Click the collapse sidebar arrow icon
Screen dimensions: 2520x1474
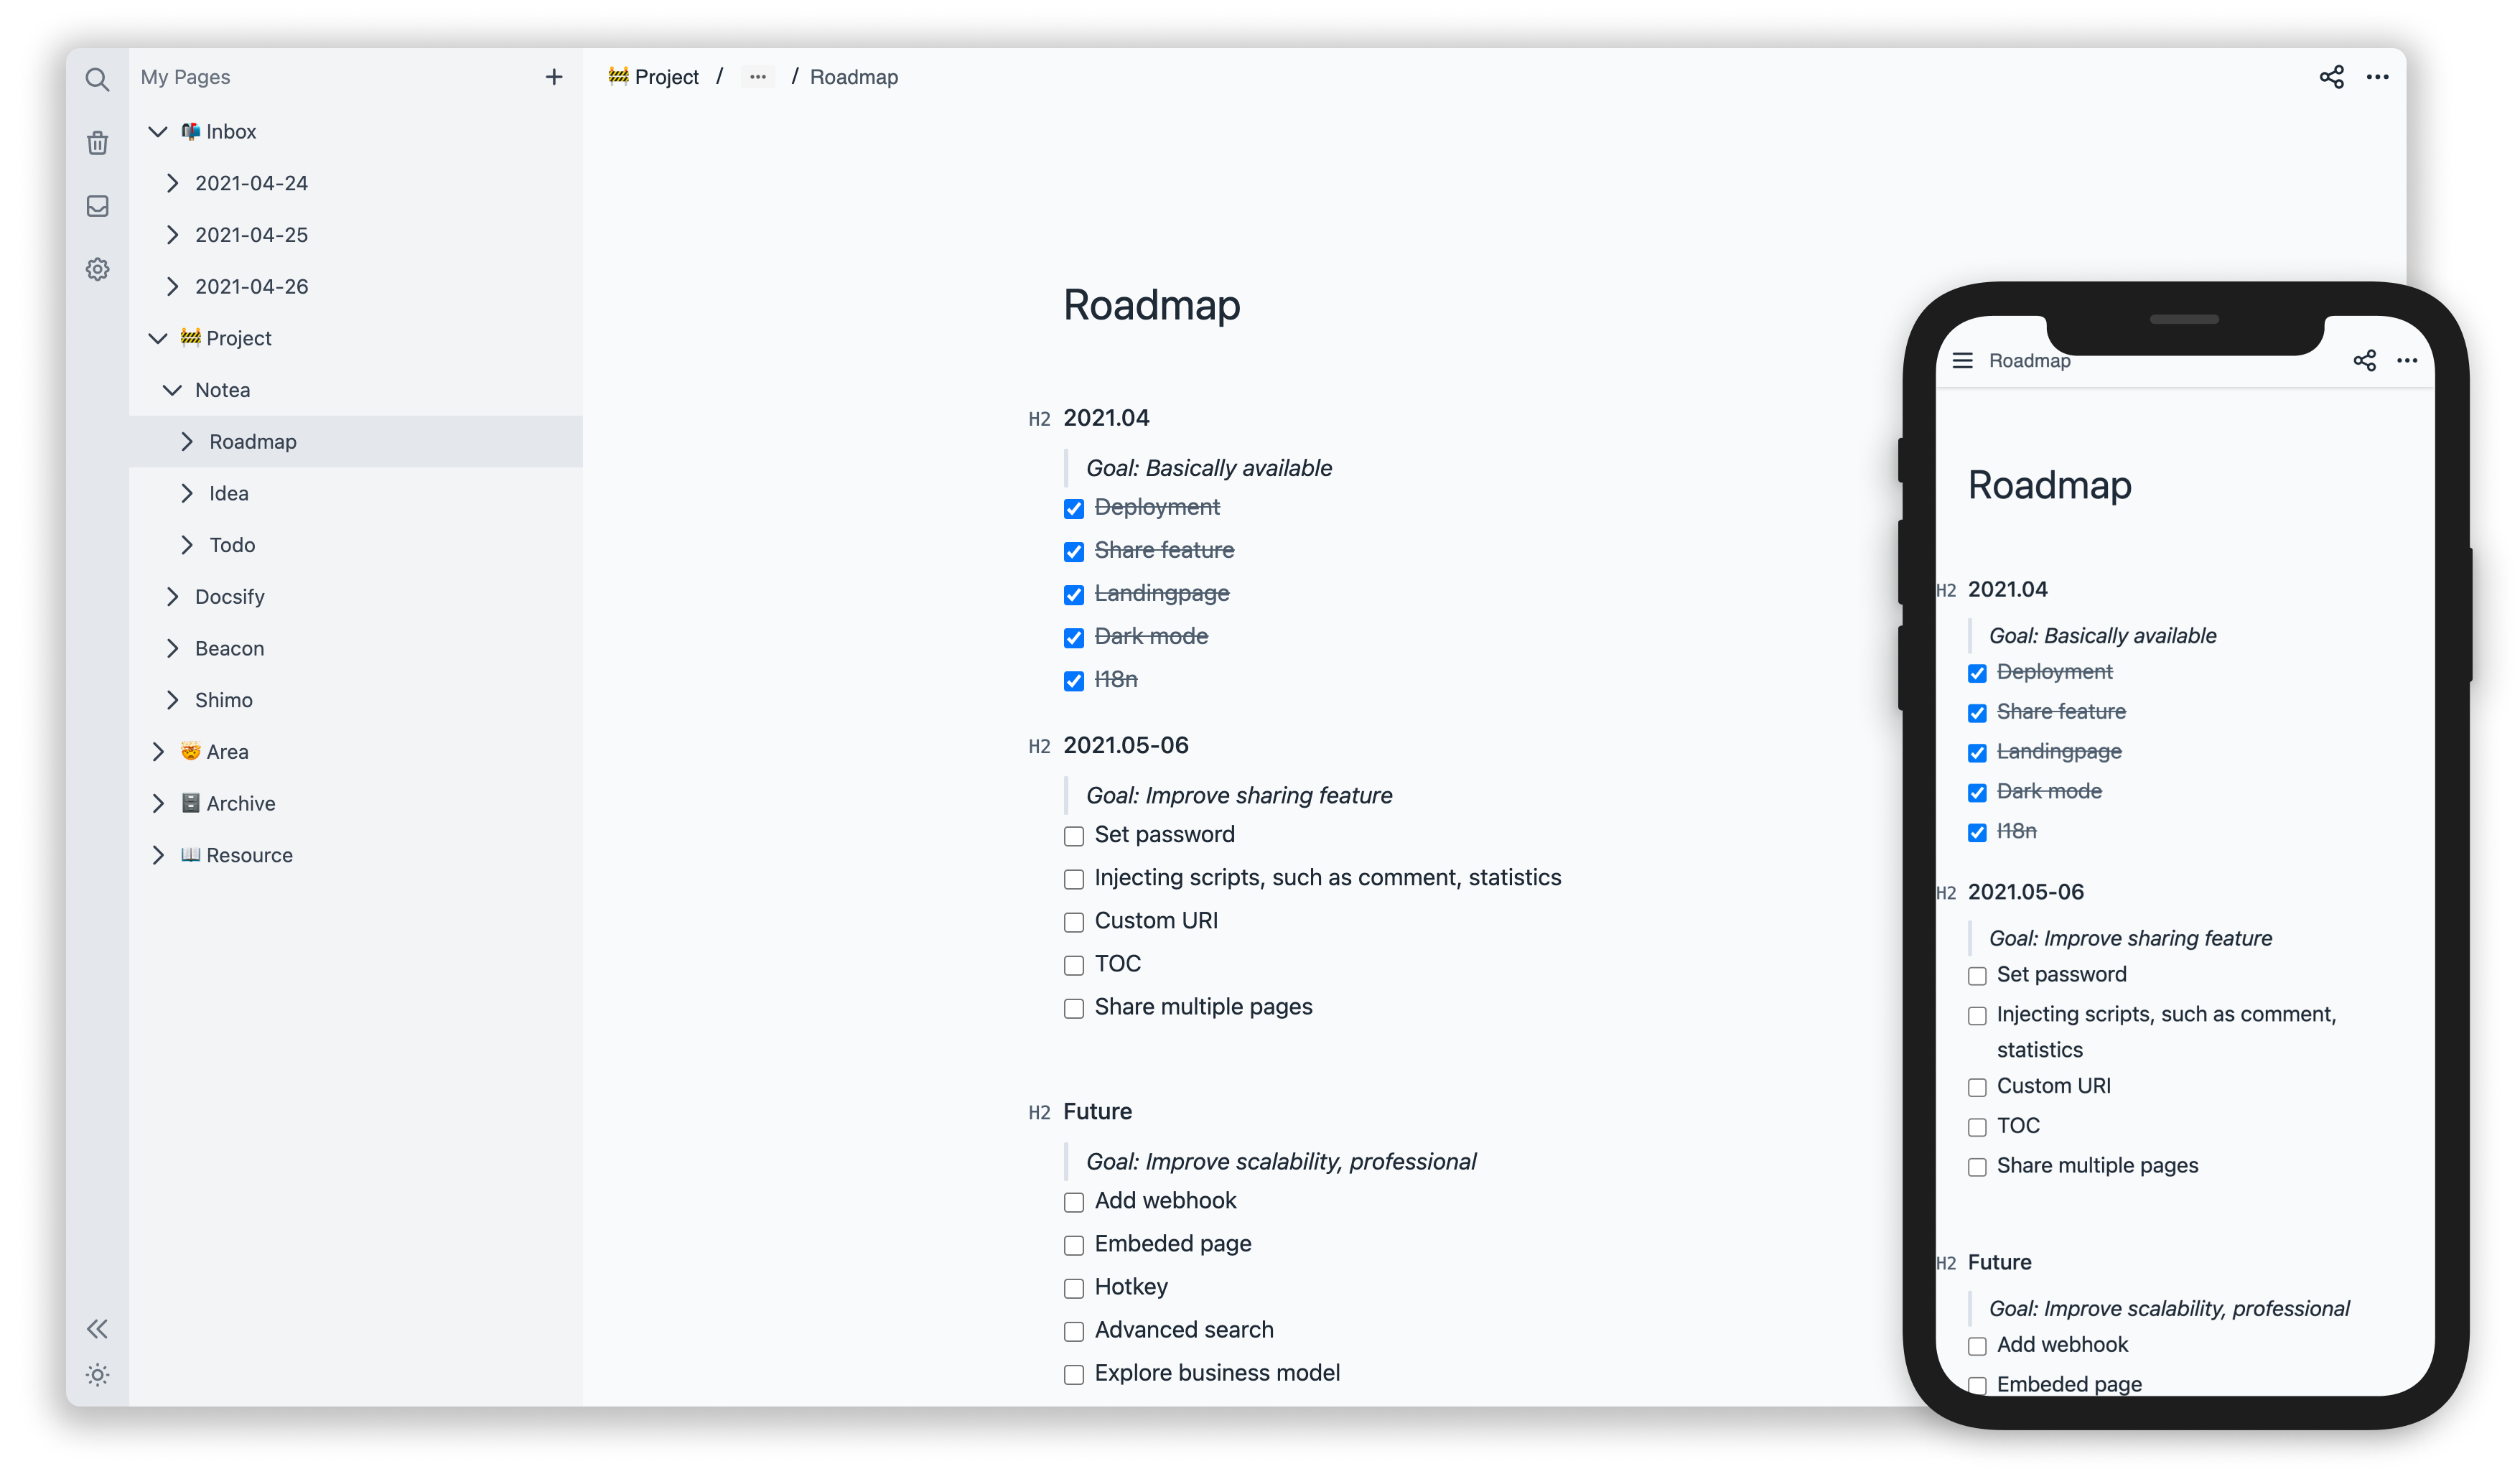pos(95,1328)
